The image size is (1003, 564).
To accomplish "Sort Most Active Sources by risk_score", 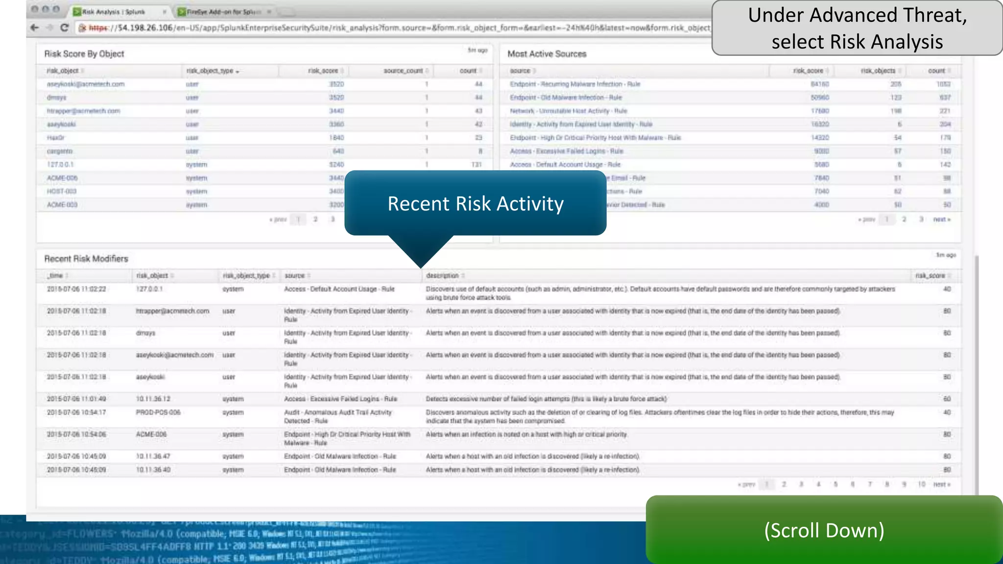I will point(811,71).
